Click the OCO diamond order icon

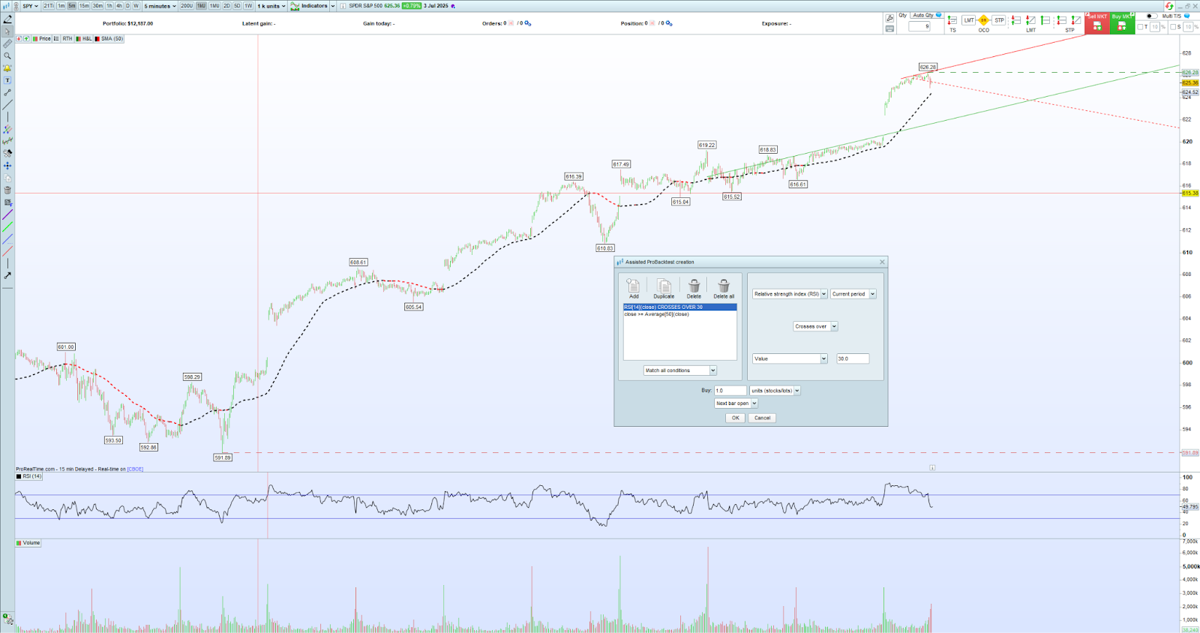[x=983, y=21]
